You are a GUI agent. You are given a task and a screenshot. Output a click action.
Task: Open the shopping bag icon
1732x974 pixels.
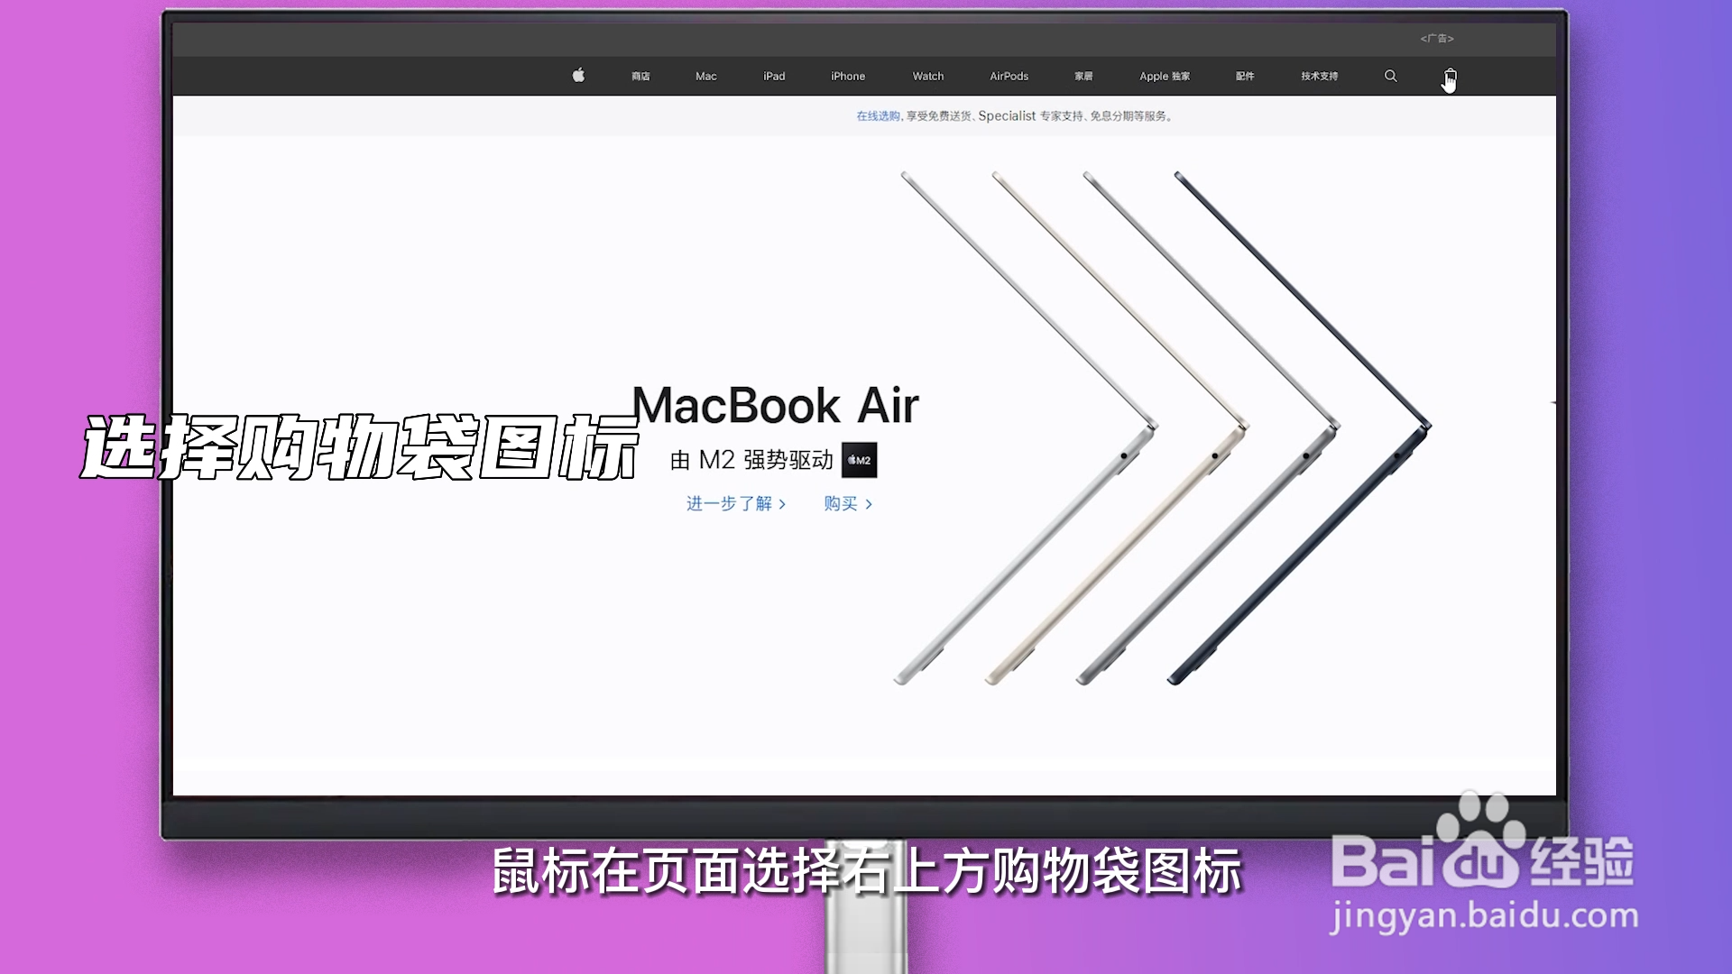(x=1450, y=76)
